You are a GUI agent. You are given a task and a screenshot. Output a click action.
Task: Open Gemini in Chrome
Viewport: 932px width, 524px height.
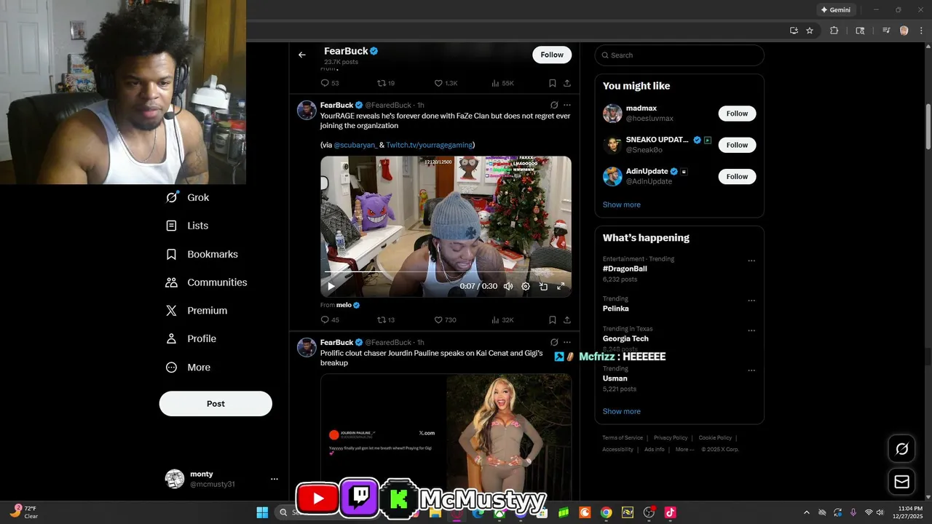tap(836, 10)
